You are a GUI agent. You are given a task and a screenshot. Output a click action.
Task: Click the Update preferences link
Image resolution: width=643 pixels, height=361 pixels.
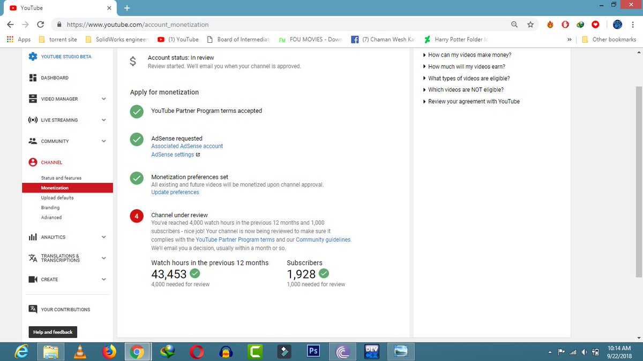pyautogui.click(x=175, y=193)
